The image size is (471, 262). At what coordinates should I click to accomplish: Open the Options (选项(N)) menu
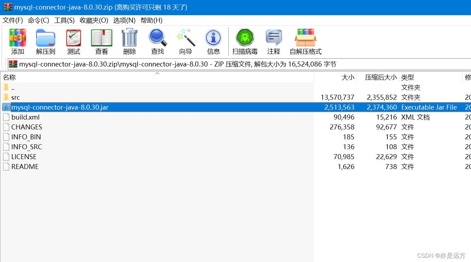[124, 21]
